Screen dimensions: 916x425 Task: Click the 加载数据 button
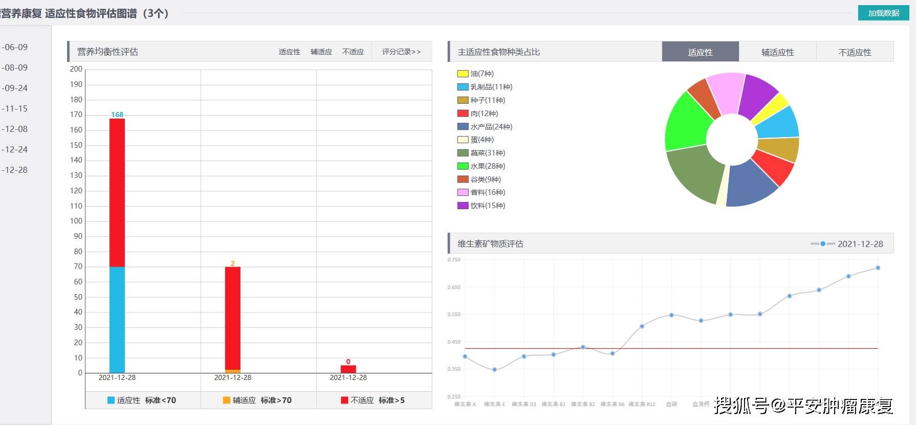coord(883,13)
